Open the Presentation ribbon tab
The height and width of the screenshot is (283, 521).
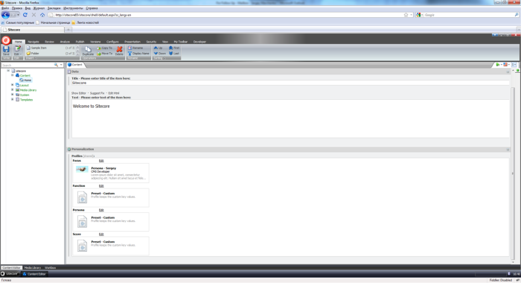point(132,42)
